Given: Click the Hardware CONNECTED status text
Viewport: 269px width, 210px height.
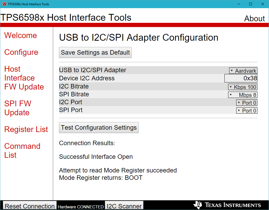Looking at the screenshot, I should coord(81,207).
